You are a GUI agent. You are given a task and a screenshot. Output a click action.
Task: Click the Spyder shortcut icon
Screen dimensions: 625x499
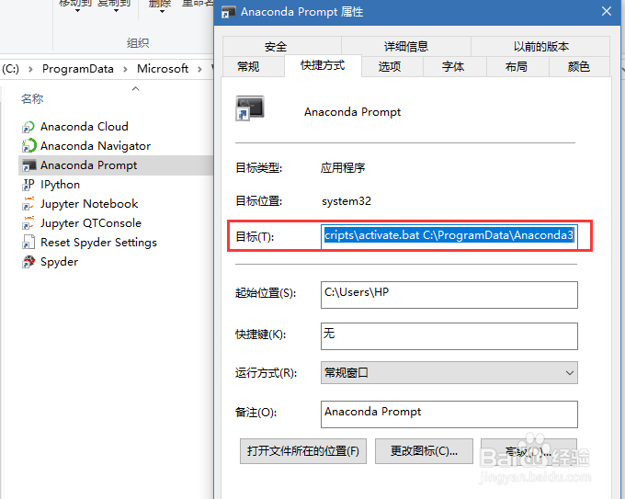pyautogui.click(x=28, y=262)
